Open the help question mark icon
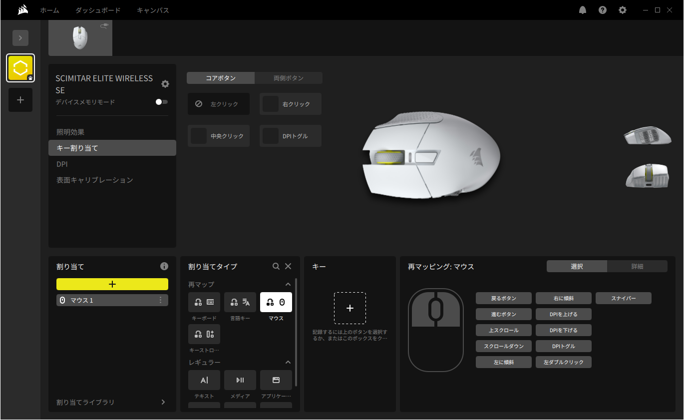 603,10
